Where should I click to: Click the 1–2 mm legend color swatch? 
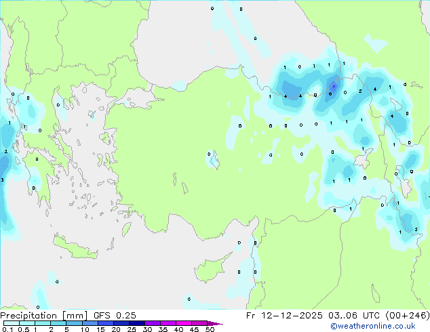(43, 323)
